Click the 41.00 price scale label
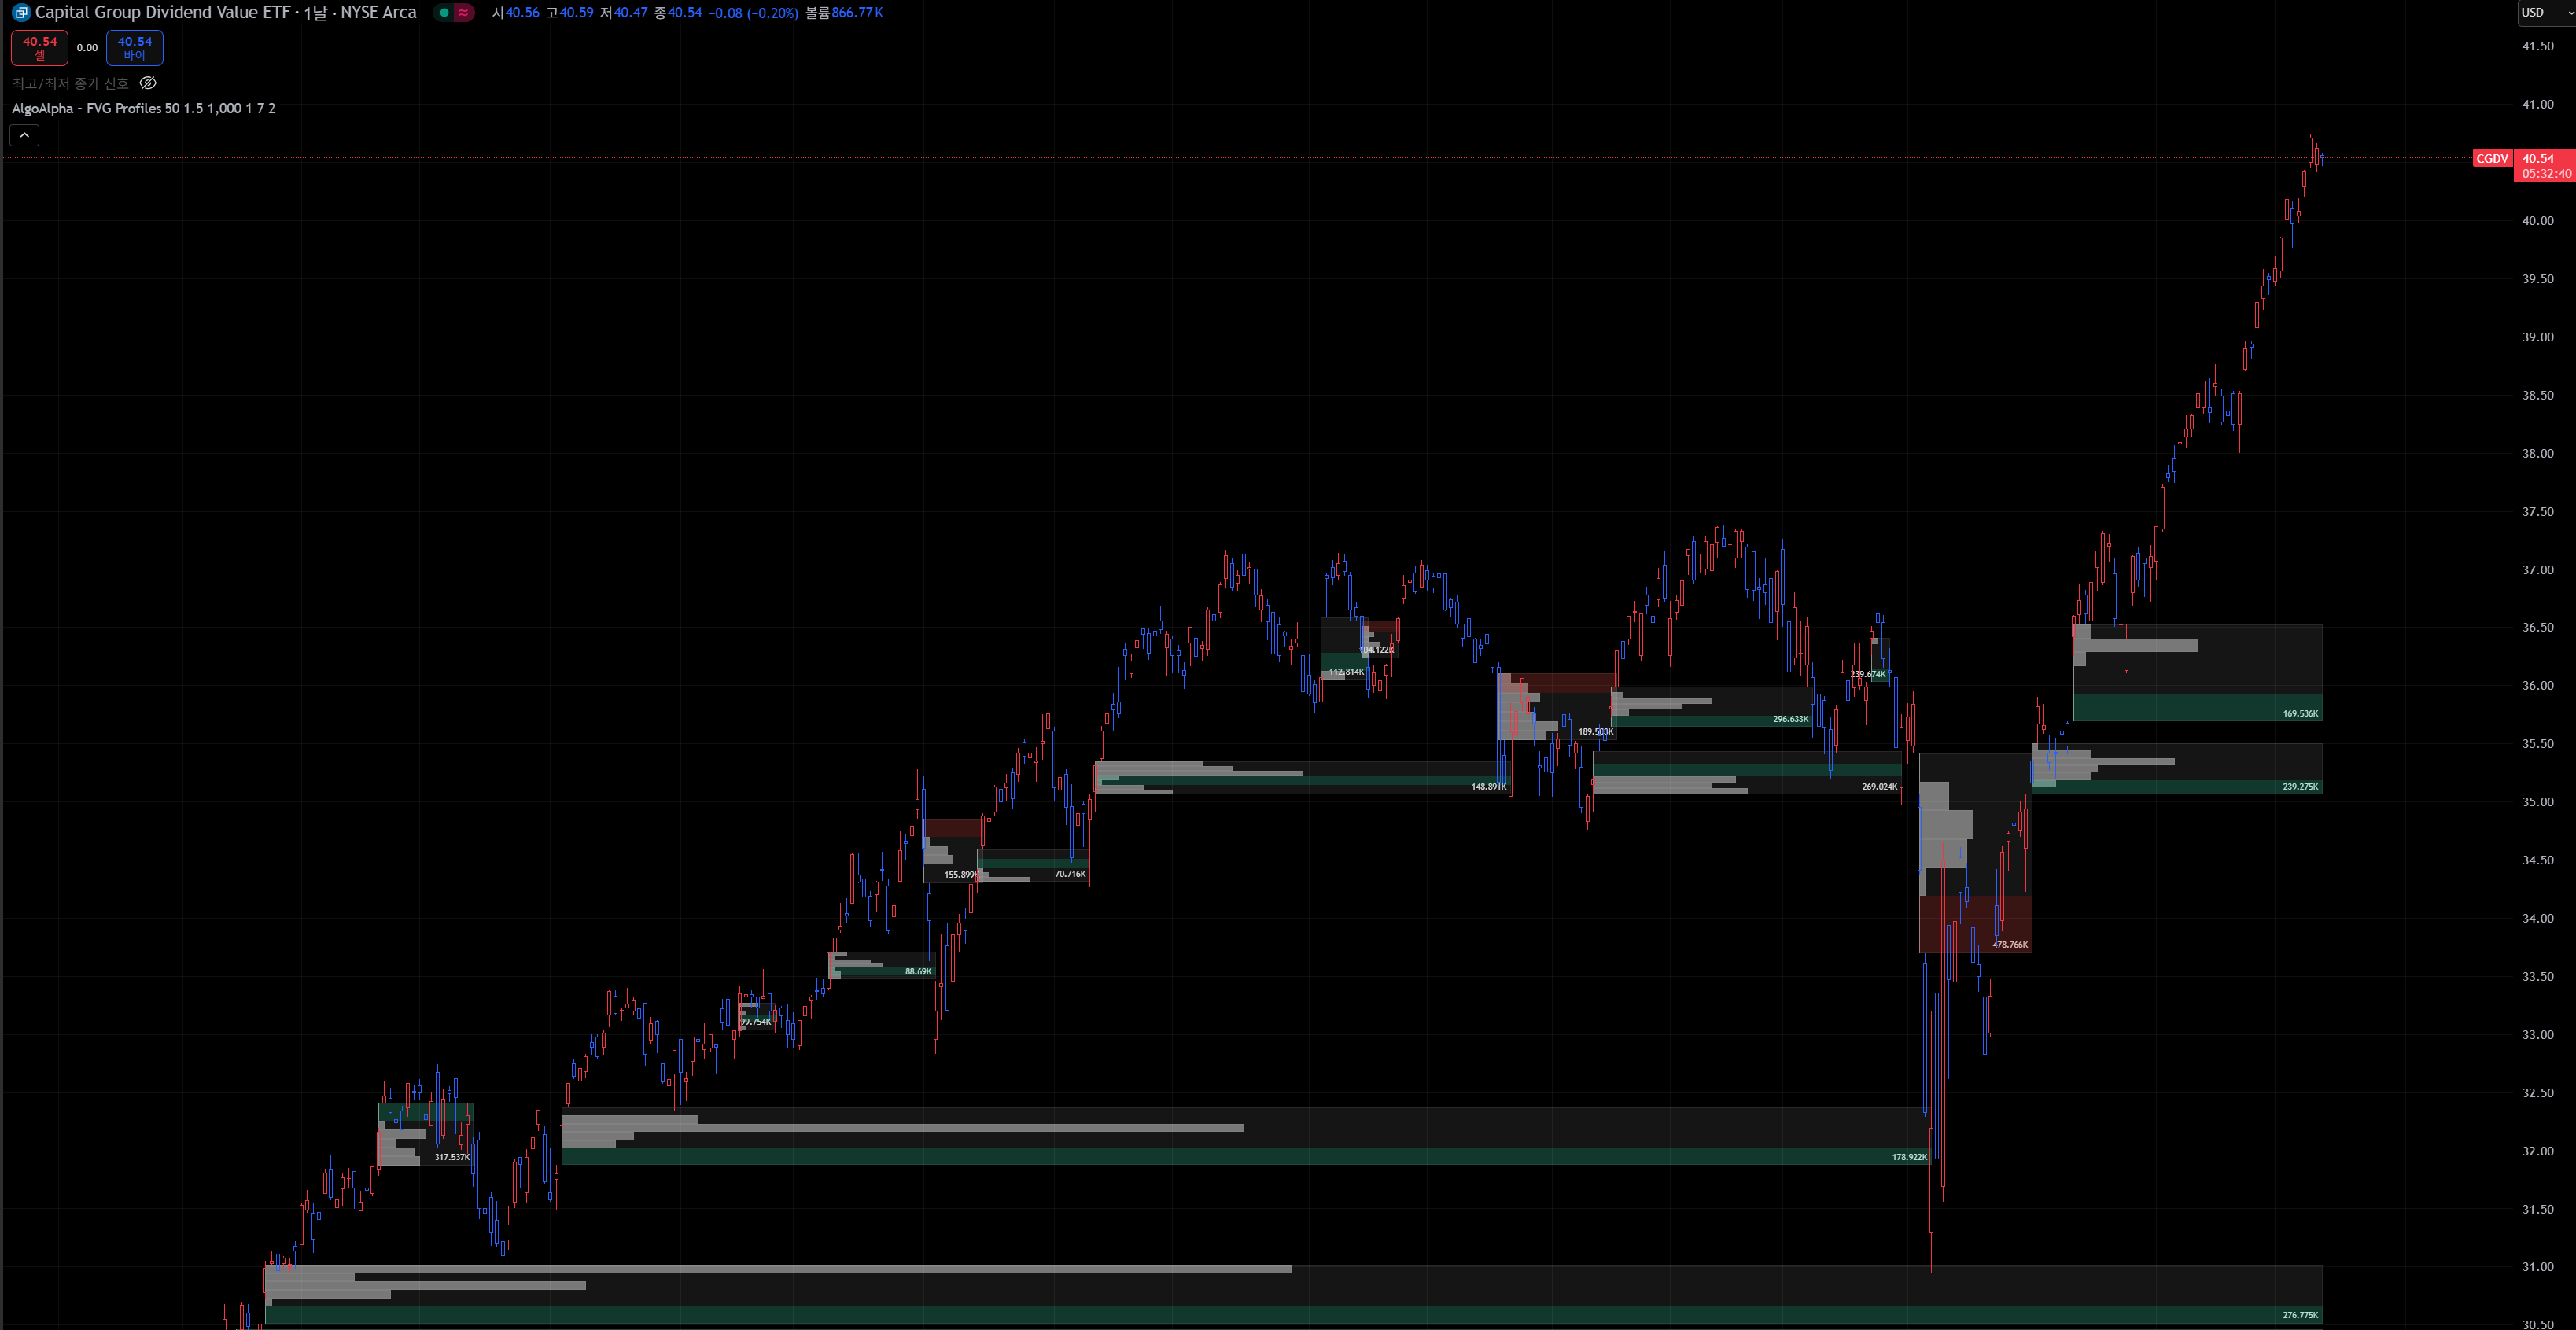 pos(2537,104)
